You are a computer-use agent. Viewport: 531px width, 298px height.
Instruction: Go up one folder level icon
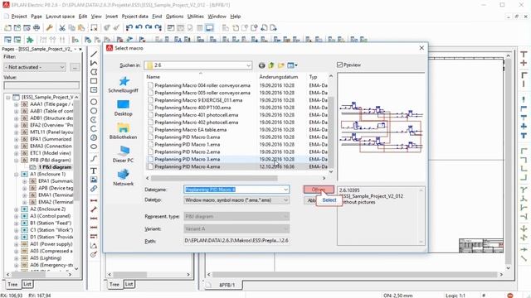coord(271,65)
